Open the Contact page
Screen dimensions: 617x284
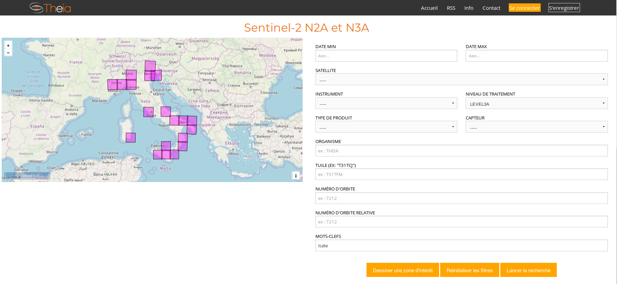coord(491,8)
